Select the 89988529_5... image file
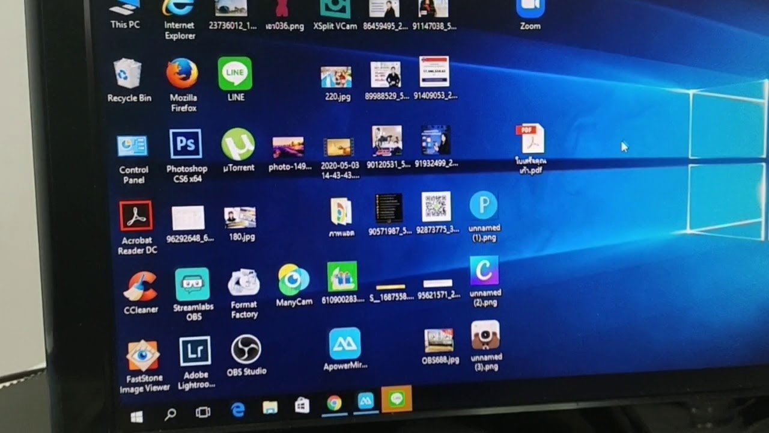The height and width of the screenshot is (433, 769). coord(386,81)
